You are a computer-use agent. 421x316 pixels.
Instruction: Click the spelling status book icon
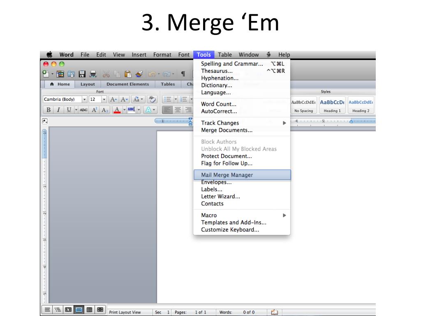(274, 312)
